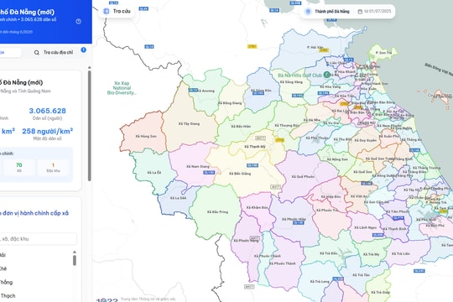
Task: Select the Xã Phước Năng region on map
Action: tap(246, 241)
